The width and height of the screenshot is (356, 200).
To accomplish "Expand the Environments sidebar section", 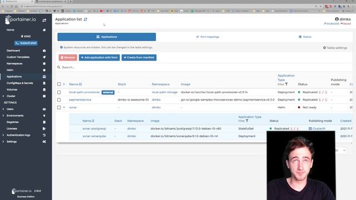I will coord(3,116).
